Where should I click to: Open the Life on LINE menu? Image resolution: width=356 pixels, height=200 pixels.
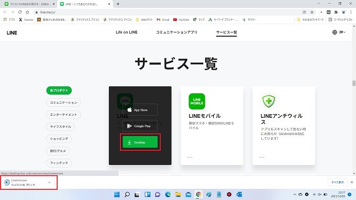point(127,32)
